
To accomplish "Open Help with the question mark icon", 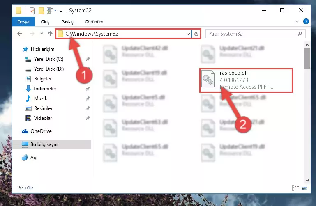I will (306, 21).
